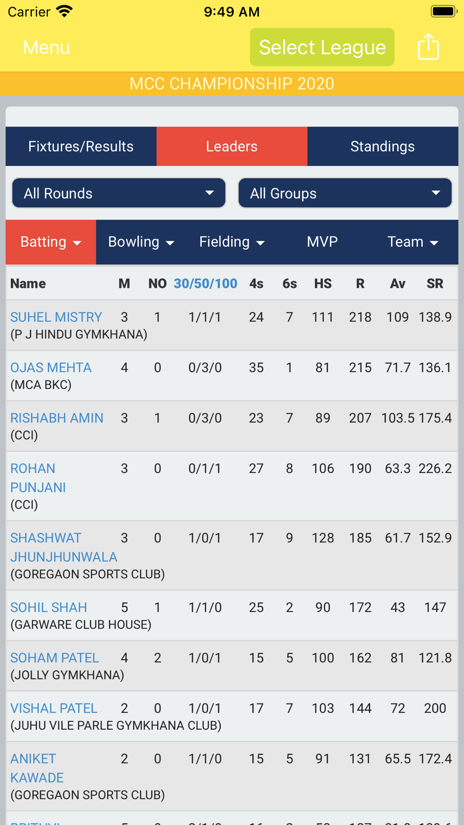Open SOHIL SHAH player link

tap(49, 608)
